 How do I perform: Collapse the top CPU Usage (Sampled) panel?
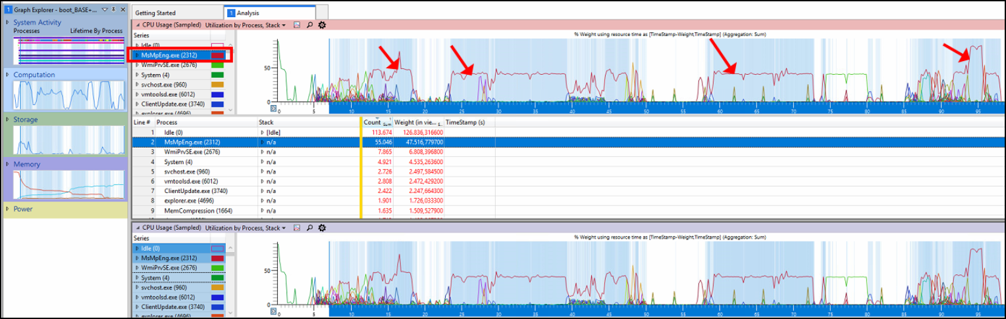[x=137, y=25]
